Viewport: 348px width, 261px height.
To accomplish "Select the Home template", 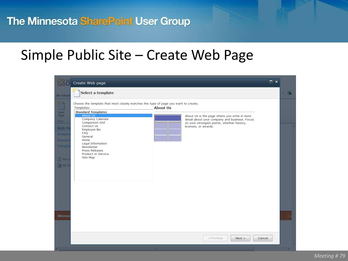I will coord(86,140).
